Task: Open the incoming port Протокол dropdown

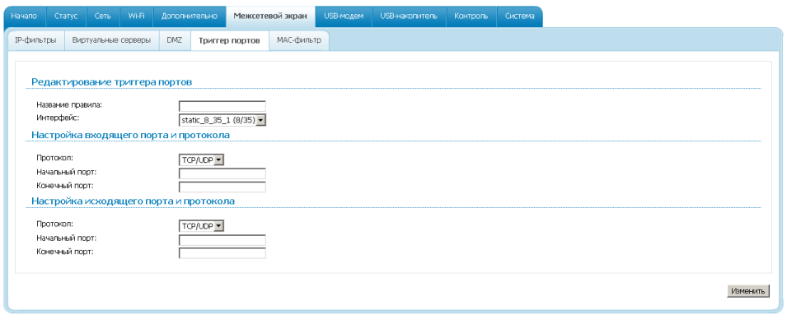Action: point(201,160)
